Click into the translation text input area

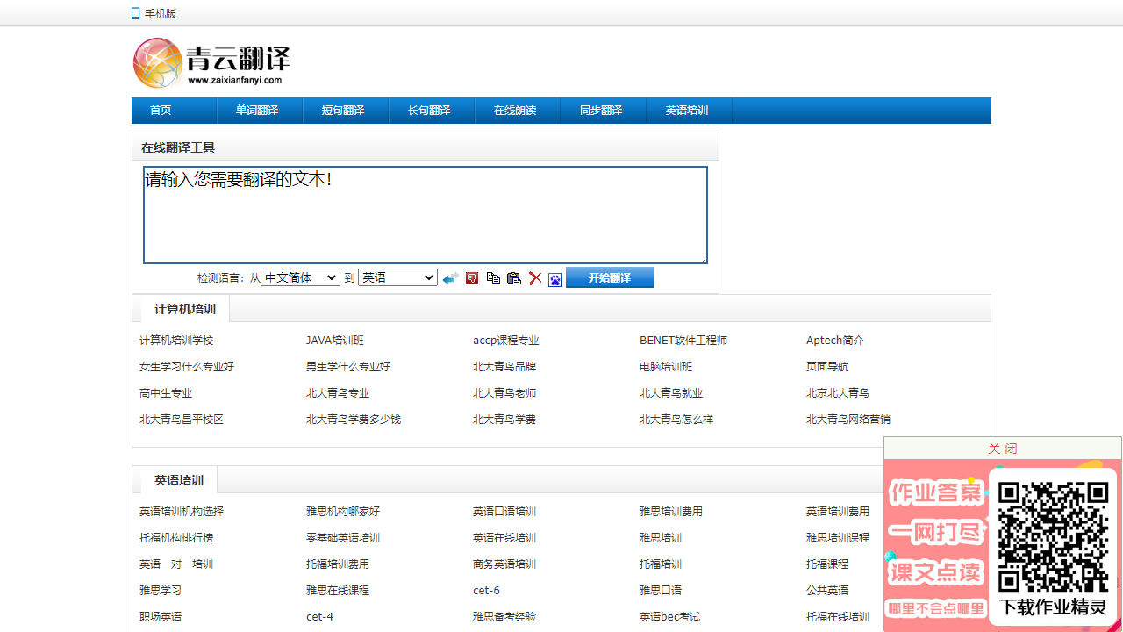tap(425, 215)
